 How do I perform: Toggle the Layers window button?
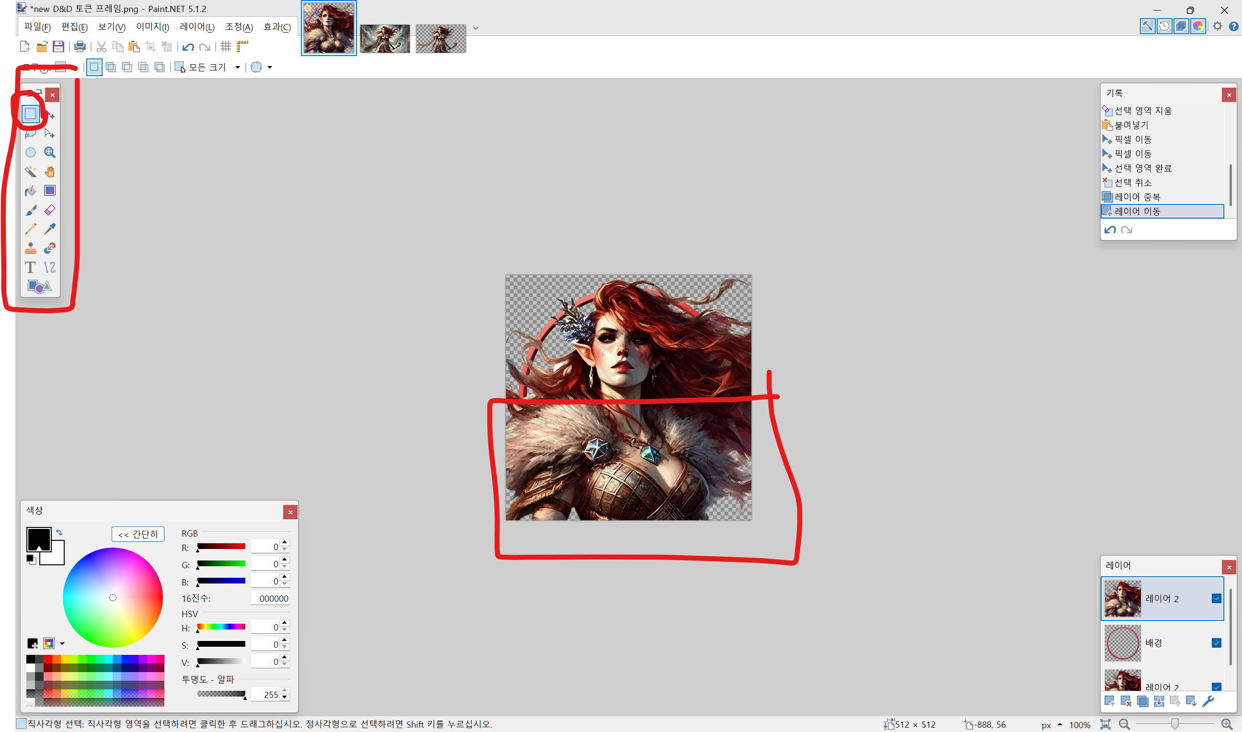[1181, 26]
